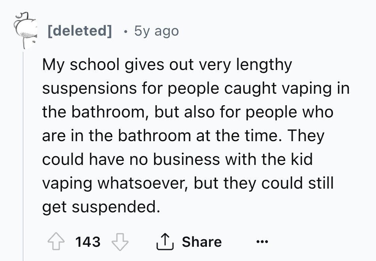Click the dot separator before "5y ago"
Image resolution: width=376 pixels, height=261 pixels.
[124, 31]
